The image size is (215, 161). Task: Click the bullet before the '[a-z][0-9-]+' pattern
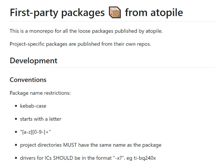[16, 132]
